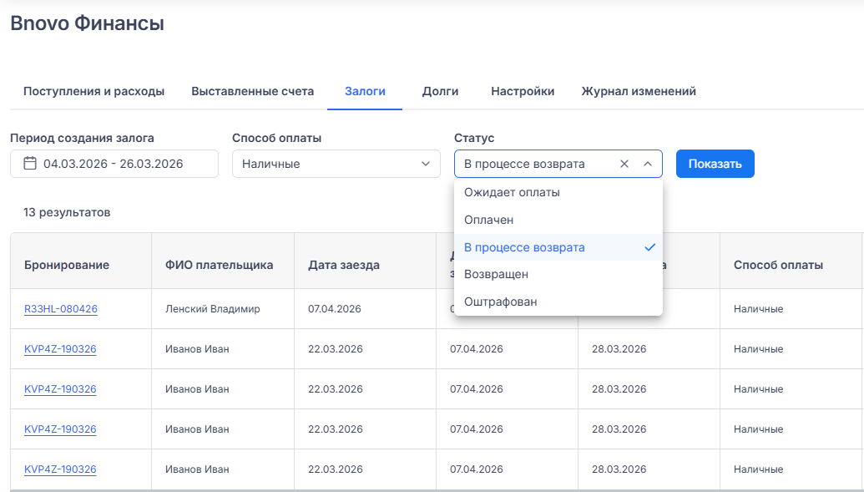
Task: Collapse the Статус dropdown chevron
Action: pos(647,164)
